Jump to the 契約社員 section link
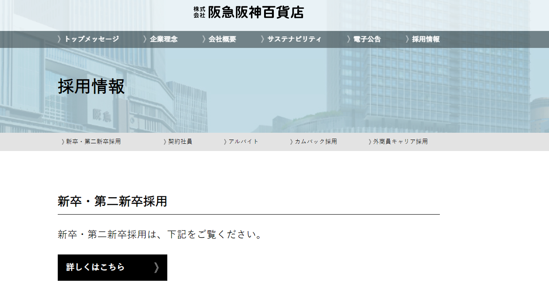549x285 pixels. 178,142
